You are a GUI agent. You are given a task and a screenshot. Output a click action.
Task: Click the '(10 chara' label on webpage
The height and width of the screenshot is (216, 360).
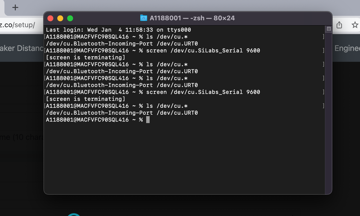point(22,137)
